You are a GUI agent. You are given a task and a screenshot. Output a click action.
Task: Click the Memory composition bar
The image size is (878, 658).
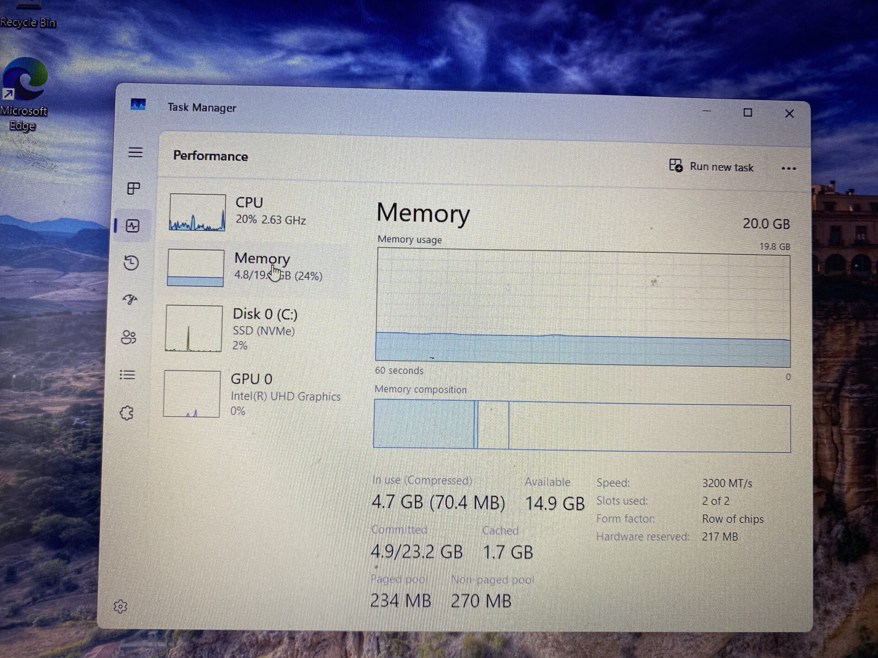point(582,427)
